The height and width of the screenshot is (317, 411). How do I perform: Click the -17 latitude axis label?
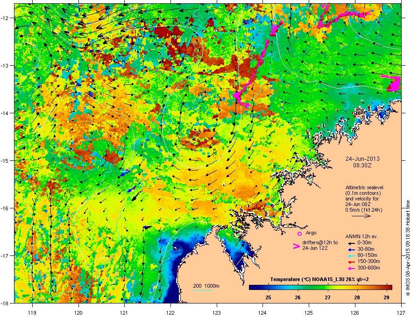(x=5, y=256)
